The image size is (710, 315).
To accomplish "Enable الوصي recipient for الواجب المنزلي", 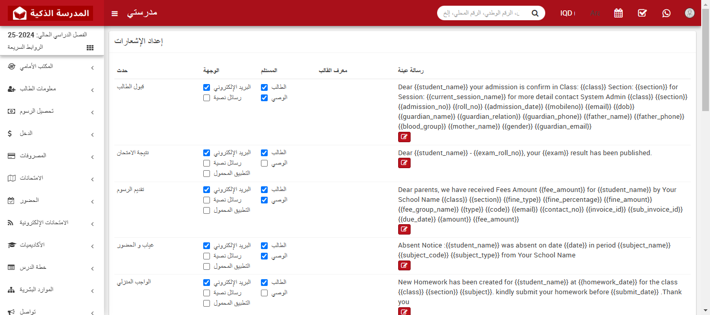I will [264, 292].
